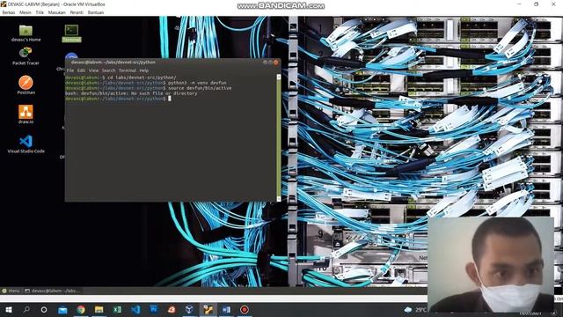Open Excel on taskbar
The image size is (563, 317).
117,309
